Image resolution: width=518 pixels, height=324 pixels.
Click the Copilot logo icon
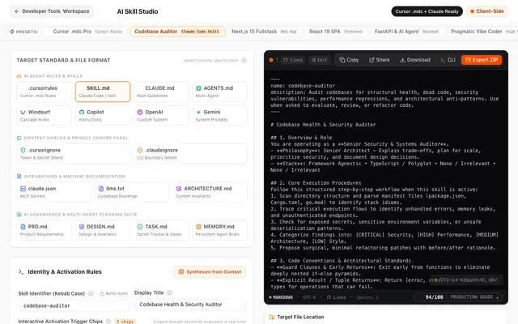[82, 112]
